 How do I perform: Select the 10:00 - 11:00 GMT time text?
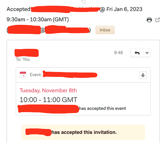(48, 100)
